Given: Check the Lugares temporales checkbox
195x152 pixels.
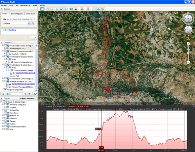Looking at the screenshot, I should point(4,89).
